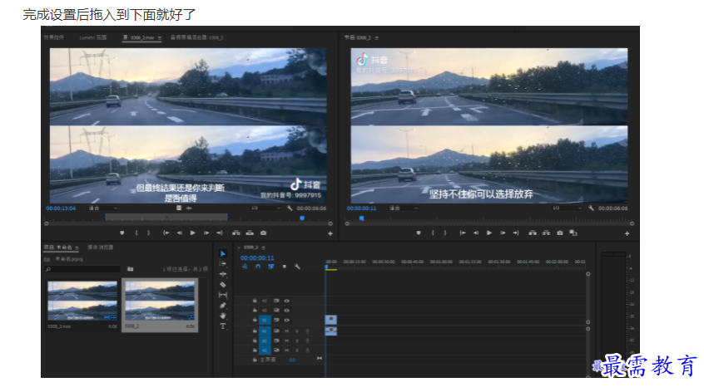Select video clip on V1 track

coord(331,320)
